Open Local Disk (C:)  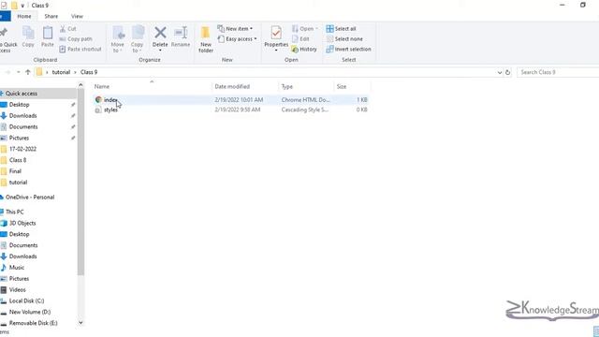click(x=26, y=300)
